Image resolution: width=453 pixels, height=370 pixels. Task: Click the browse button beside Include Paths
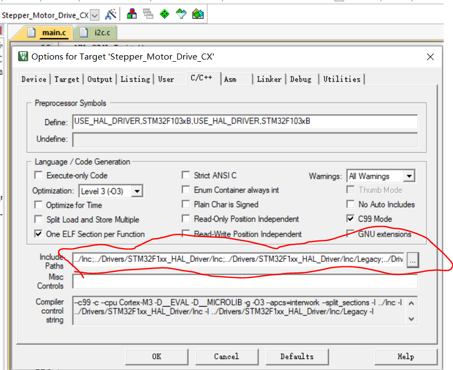pyautogui.click(x=413, y=260)
